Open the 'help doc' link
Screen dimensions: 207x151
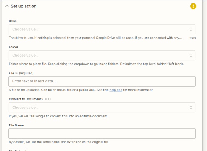click(x=116, y=90)
